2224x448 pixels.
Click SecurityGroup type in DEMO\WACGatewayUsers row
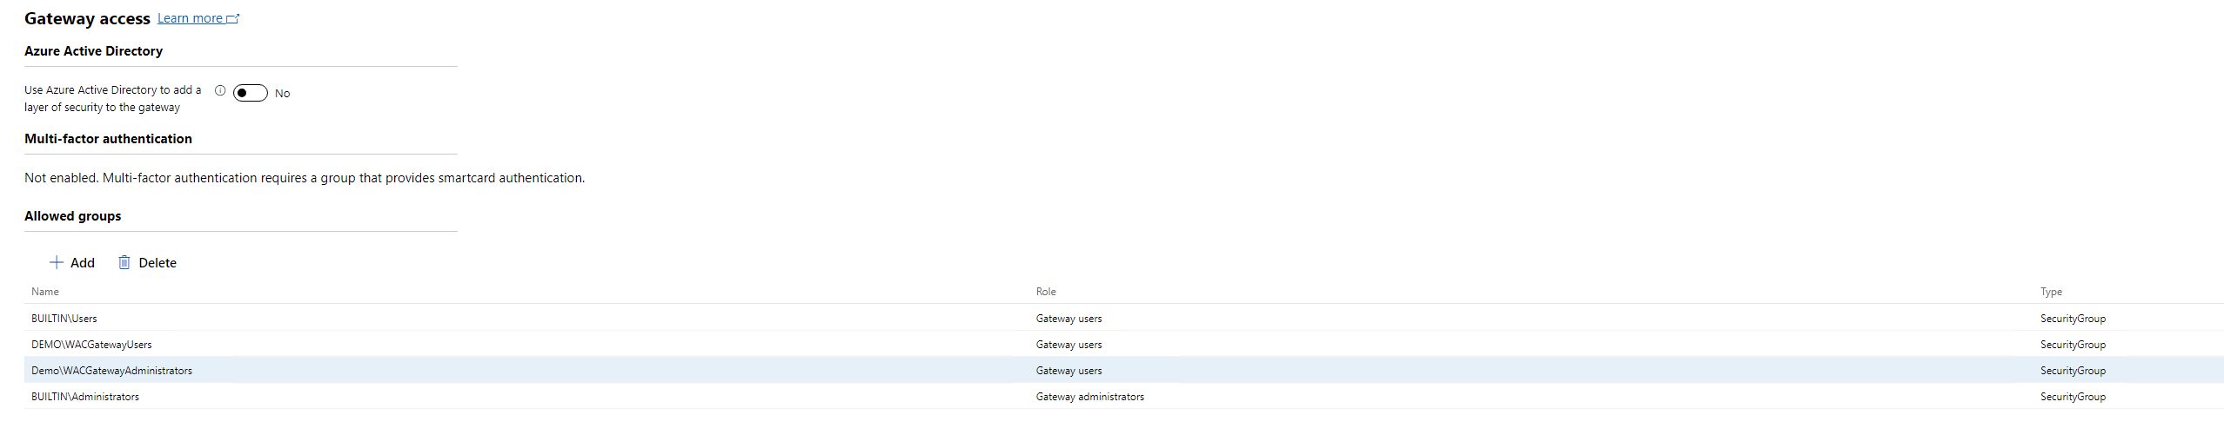(x=2073, y=345)
